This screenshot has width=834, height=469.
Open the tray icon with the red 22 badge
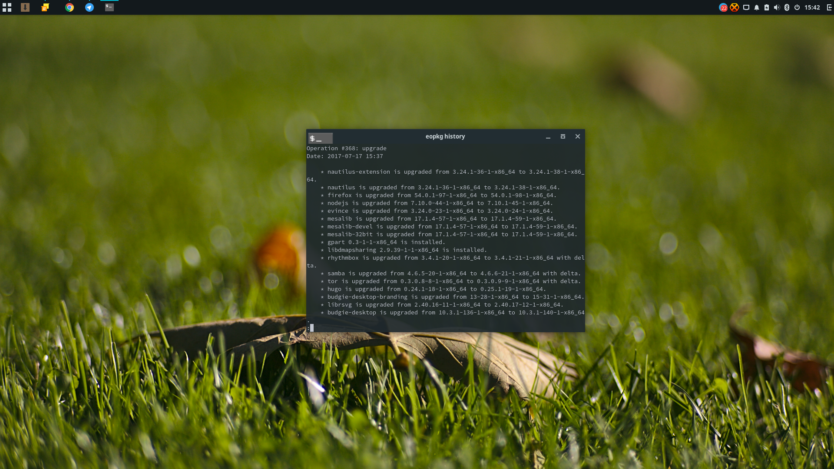point(723,7)
